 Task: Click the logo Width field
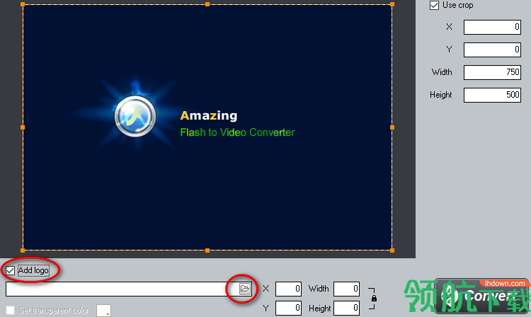click(346, 289)
